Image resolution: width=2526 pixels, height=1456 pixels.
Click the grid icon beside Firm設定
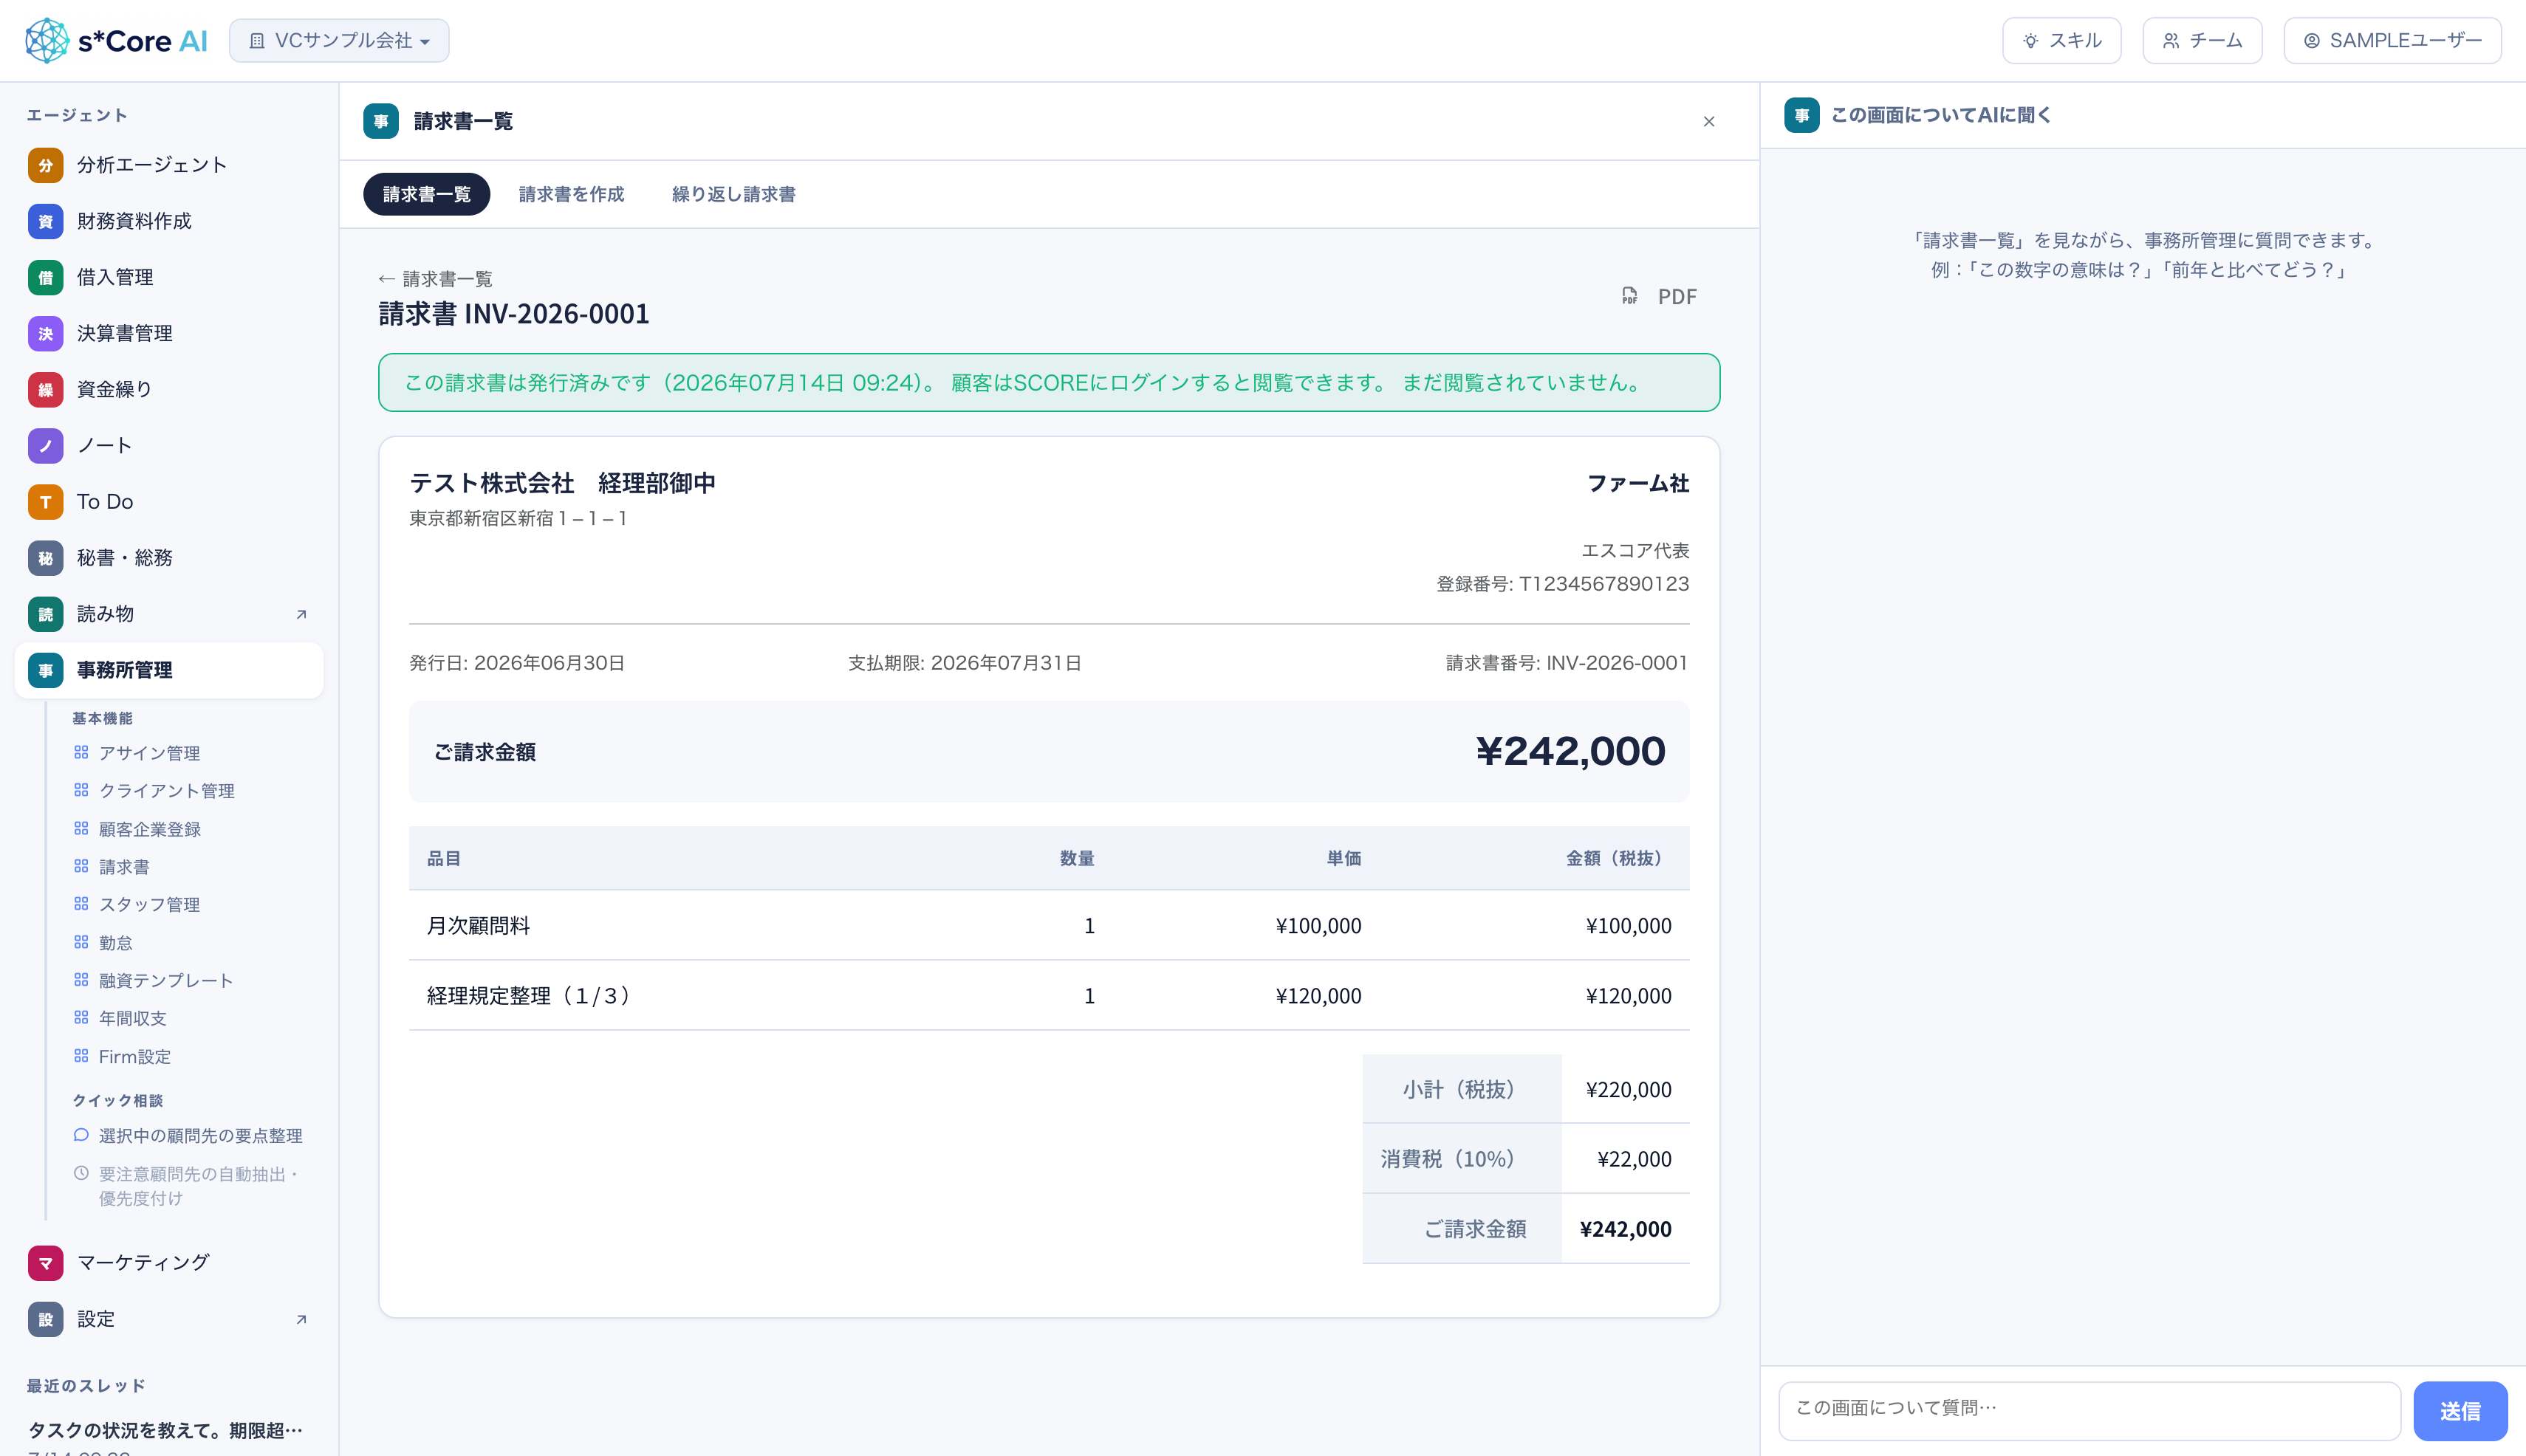[81, 1056]
